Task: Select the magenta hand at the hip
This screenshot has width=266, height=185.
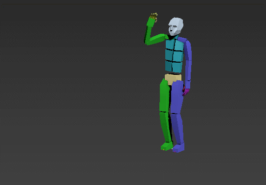Action: (x=186, y=92)
